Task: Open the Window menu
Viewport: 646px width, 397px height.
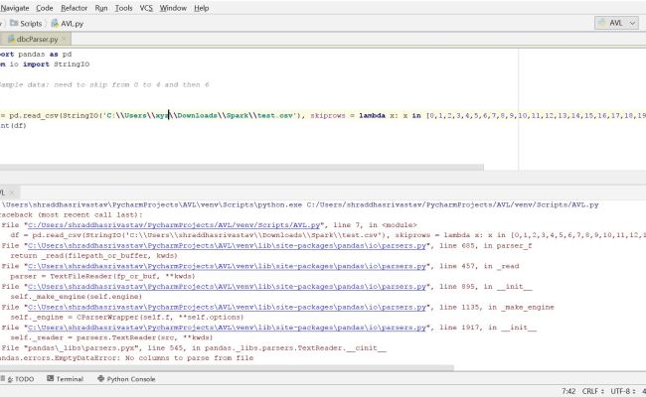Action: point(173,8)
